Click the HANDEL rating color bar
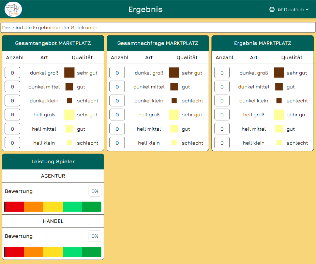Image resolution: width=316 pixels, height=264 pixels. coord(52,252)
